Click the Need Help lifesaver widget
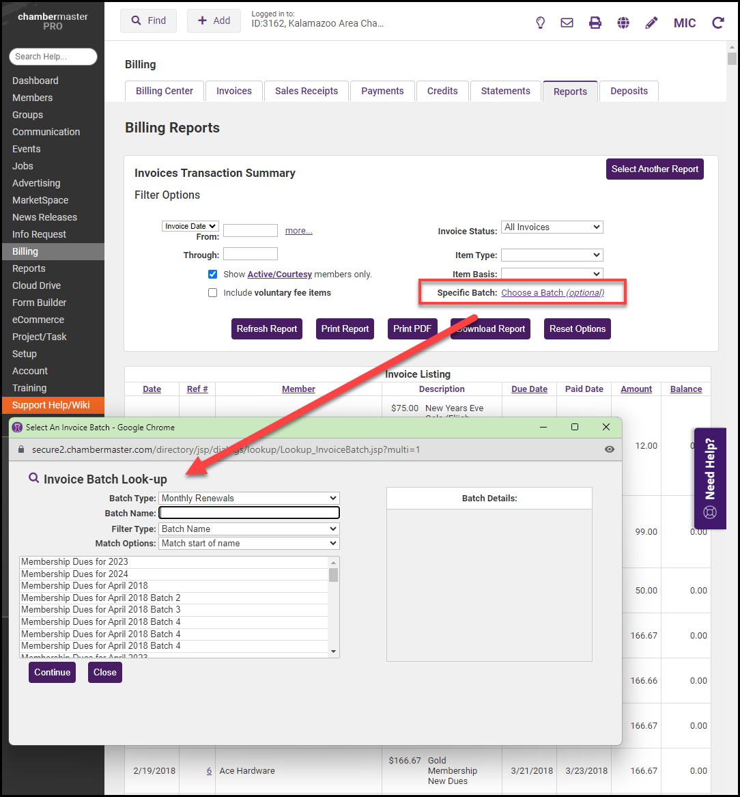Screen dimensions: 740x797 pyautogui.click(x=710, y=478)
